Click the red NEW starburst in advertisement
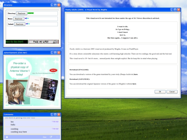187x140 pixels. pyautogui.click(x=53, y=71)
